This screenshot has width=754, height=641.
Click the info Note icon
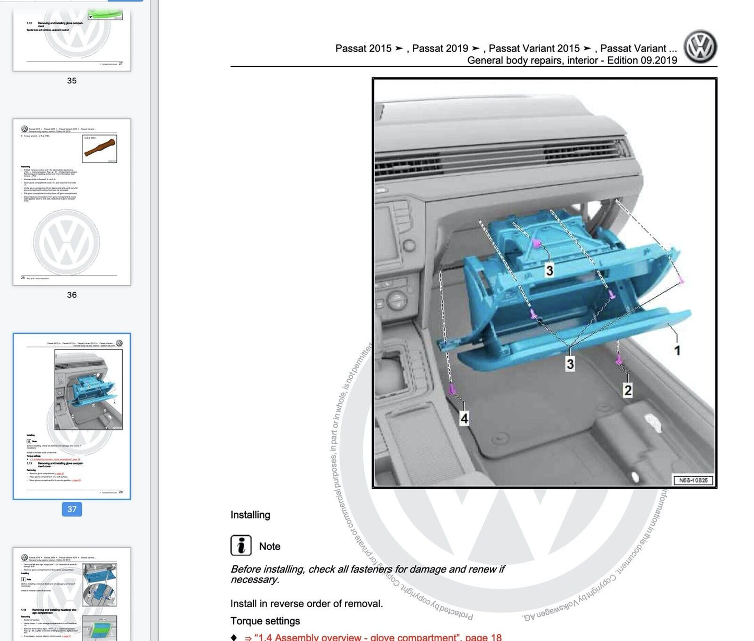(x=241, y=546)
